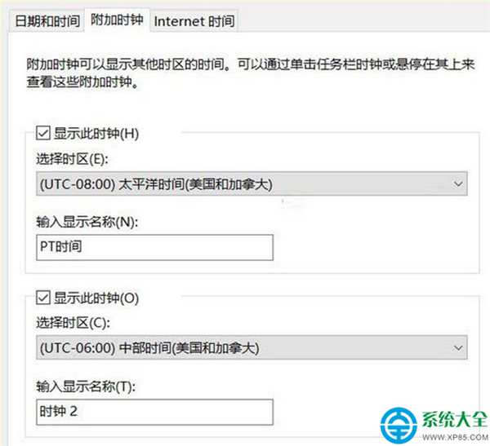Image resolution: width=490 pixels, height=446 pixels.
Task: Click the 输入显示名称(N) label
Action: [87, 222]
